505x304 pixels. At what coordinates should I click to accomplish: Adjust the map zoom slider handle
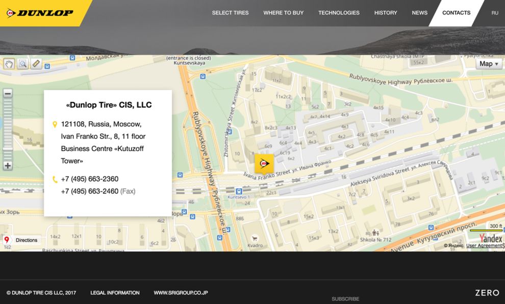(7, 150)
